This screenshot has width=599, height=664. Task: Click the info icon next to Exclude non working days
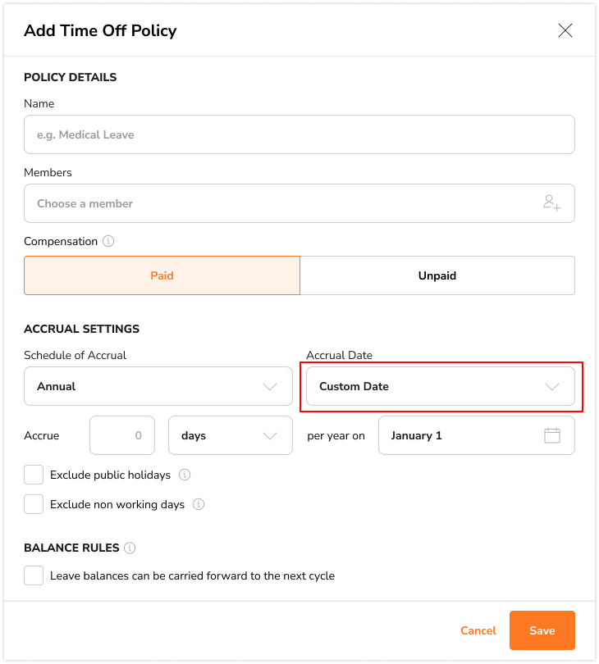point(197,504)
